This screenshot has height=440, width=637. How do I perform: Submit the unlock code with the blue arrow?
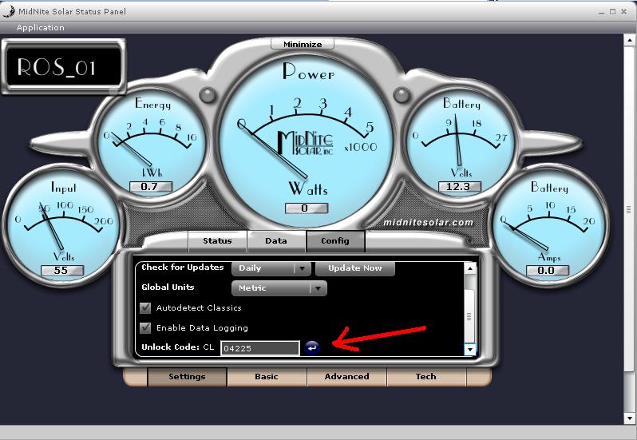pos(312,348)
